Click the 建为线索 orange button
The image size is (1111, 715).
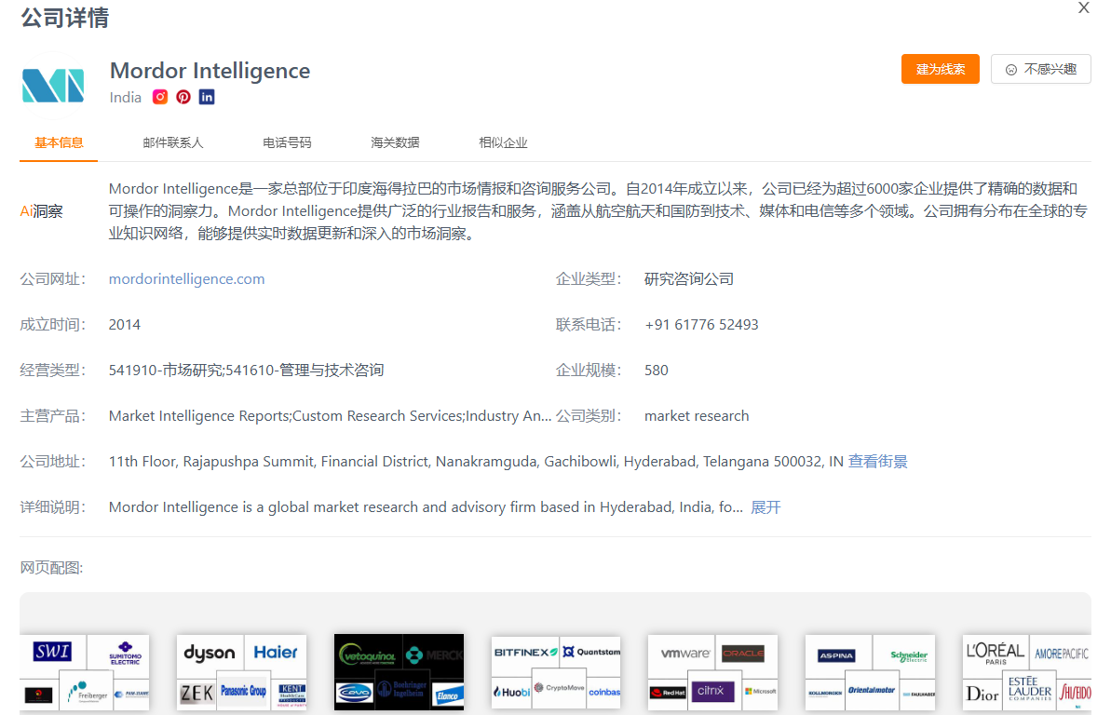941,69
